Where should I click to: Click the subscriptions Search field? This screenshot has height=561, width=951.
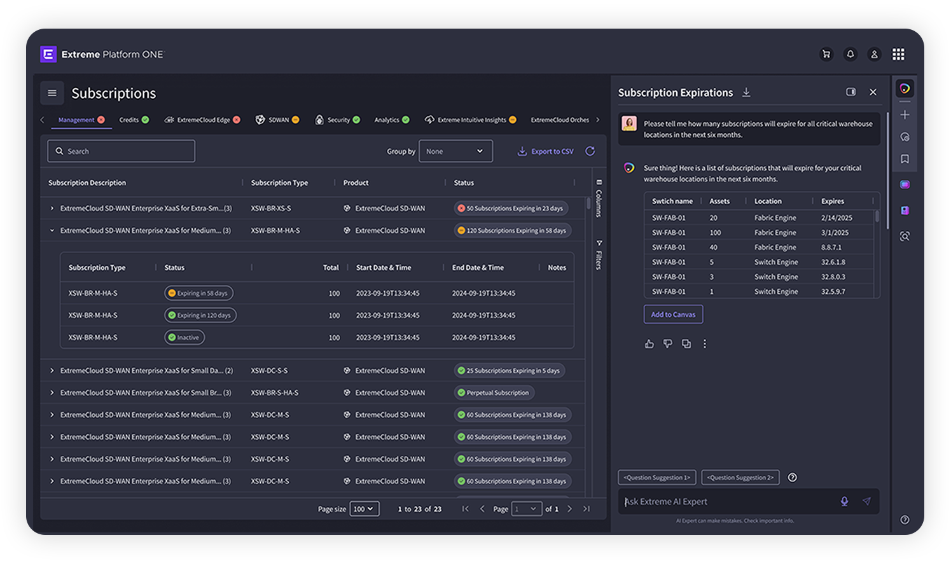121,151
